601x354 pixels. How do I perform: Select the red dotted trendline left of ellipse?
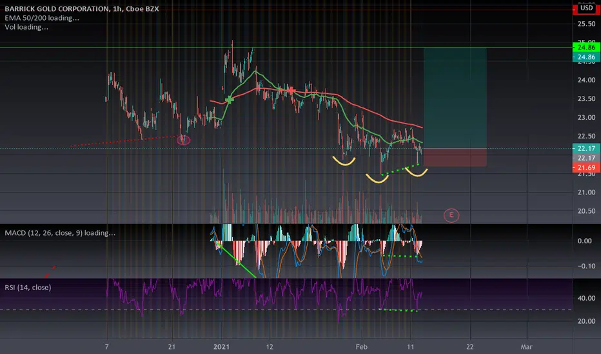[x=123, y=141]
